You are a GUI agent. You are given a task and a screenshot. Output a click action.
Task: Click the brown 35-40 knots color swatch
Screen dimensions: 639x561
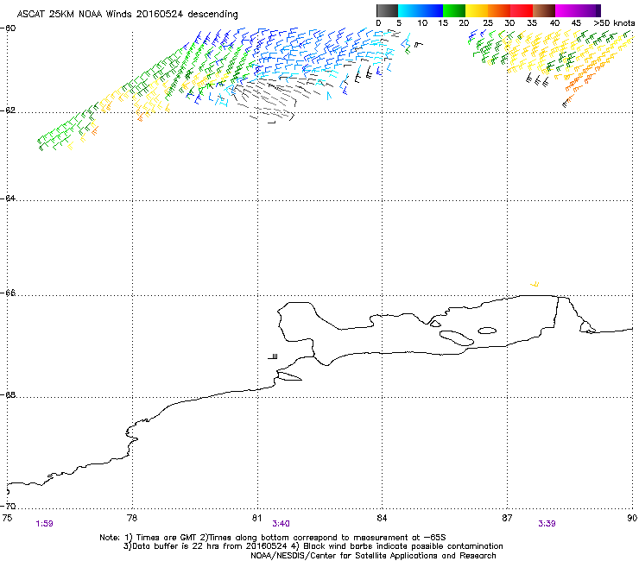coord(544,10)
